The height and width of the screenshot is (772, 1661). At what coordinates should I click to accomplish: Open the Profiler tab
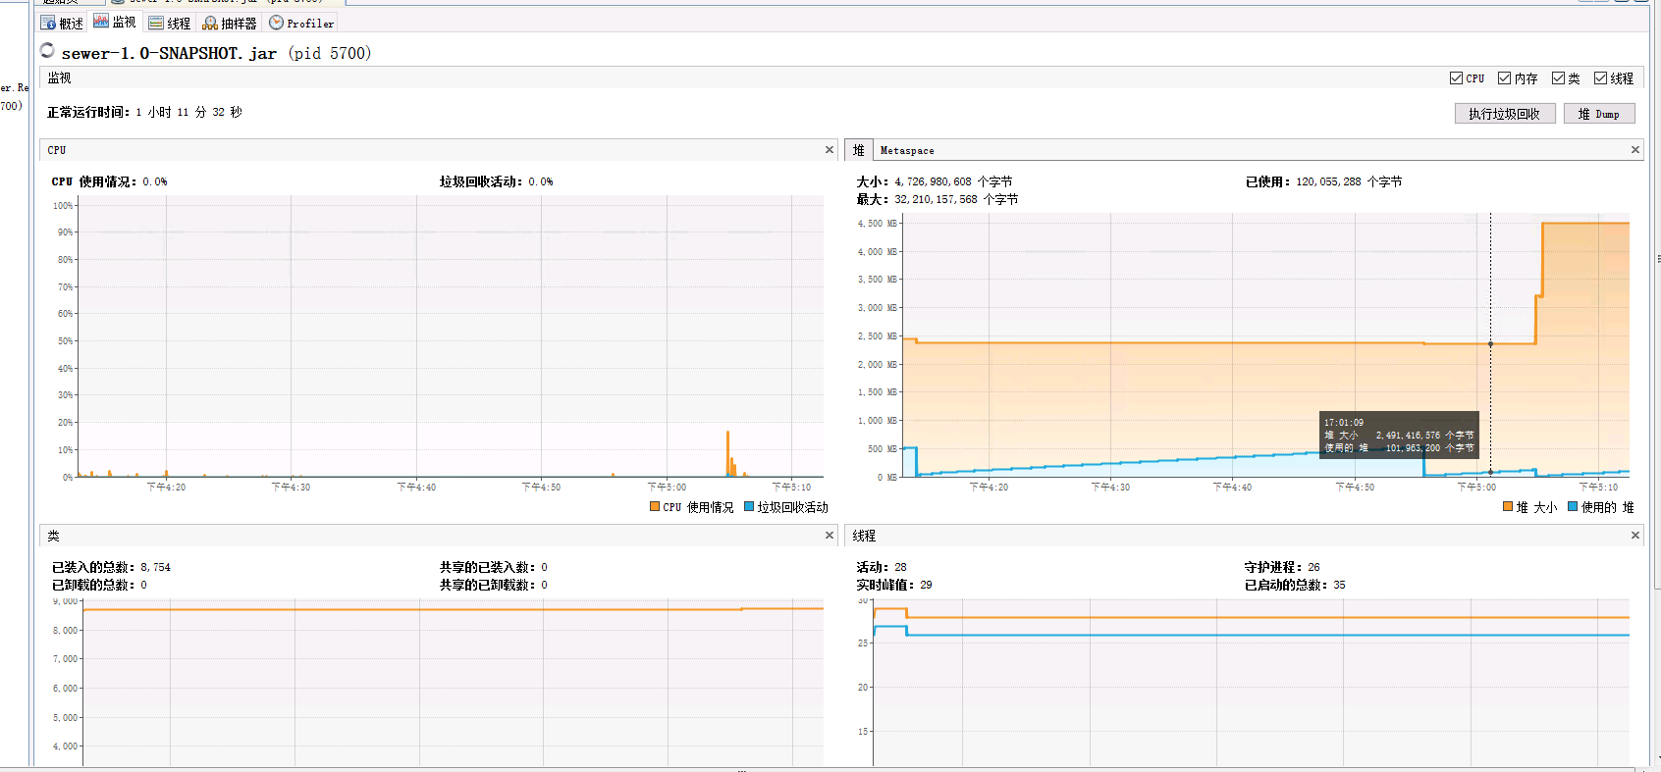pos(301,23)
